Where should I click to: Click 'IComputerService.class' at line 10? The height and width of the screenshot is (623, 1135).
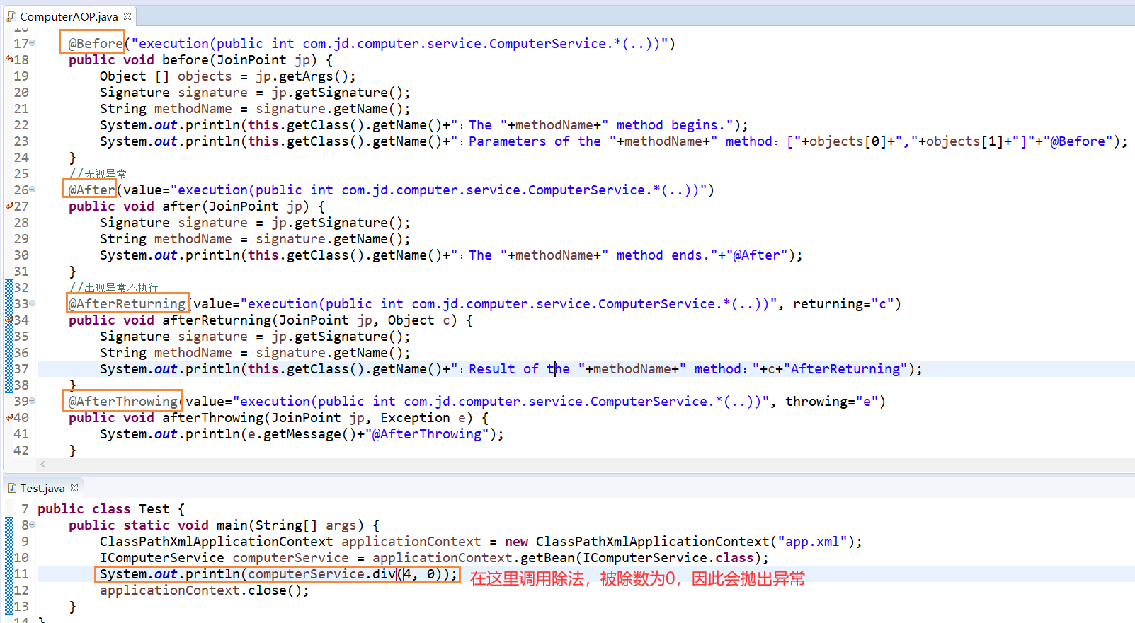(x=668, y=558)
